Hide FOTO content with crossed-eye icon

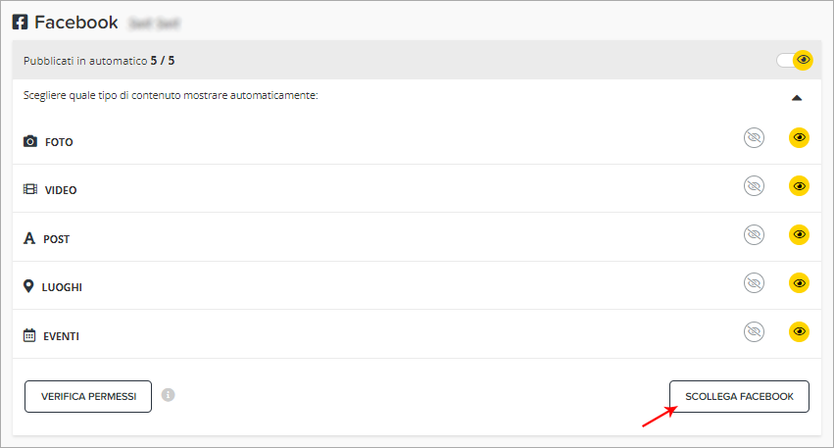[754, 138]
